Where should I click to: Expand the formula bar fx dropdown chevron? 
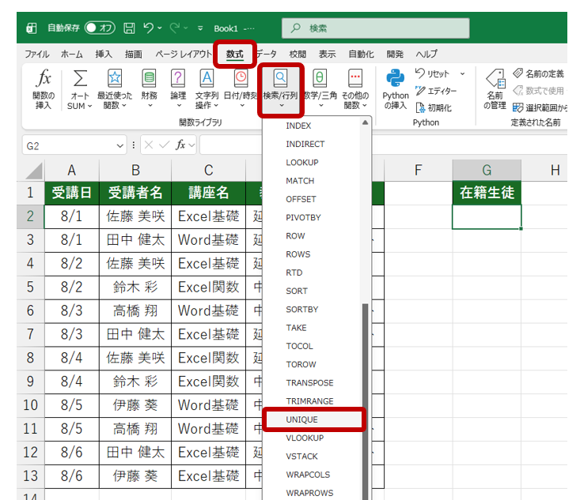(x=191, y=145)
